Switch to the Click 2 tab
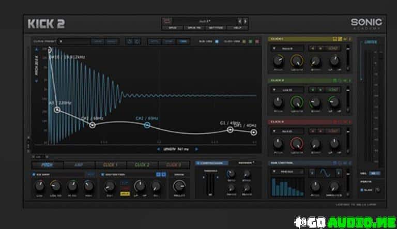Image resolution: width=397 pixels, height=229 pixels. 142,165
